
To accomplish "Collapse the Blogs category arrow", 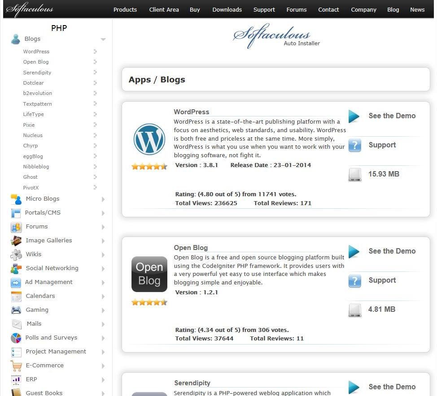I will click(x=103, y=39).
